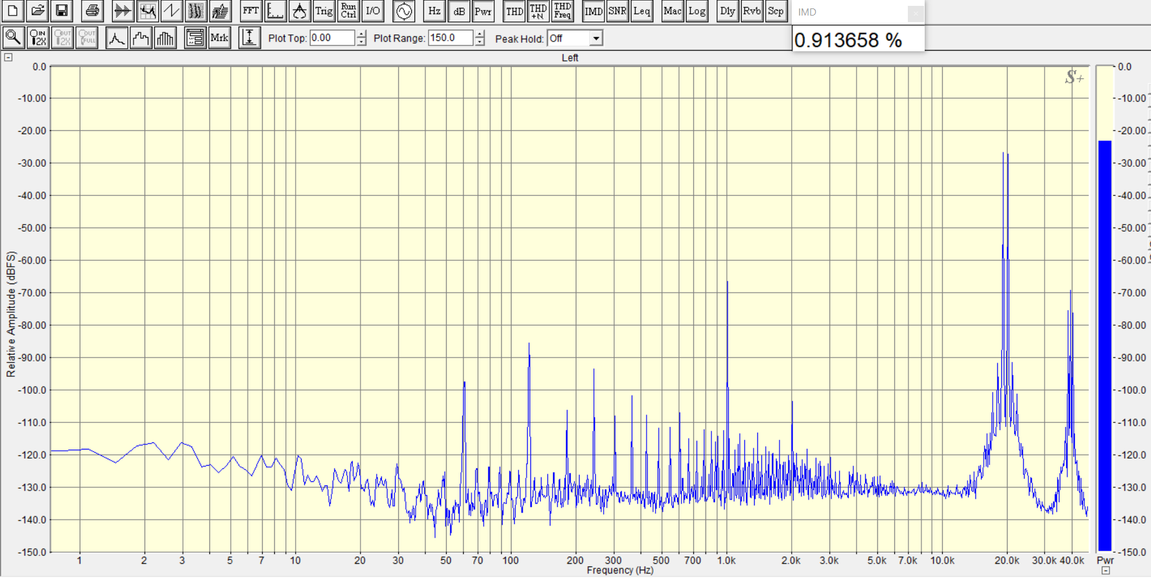Collapse the Pwr meter with minus box
The width and height of the screenshot is (1151, 578).
point(1105,571)
